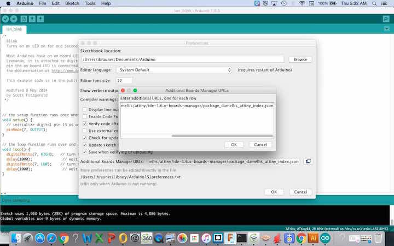The image size is (394, 246).
Task: Open Notification Center menu bar icon
Action: (x=384, y=3)
